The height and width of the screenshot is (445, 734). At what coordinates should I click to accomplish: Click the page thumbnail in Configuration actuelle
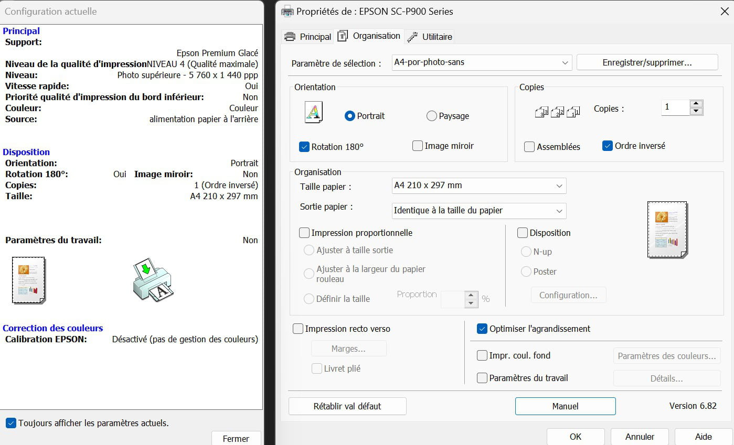[29, 280]
